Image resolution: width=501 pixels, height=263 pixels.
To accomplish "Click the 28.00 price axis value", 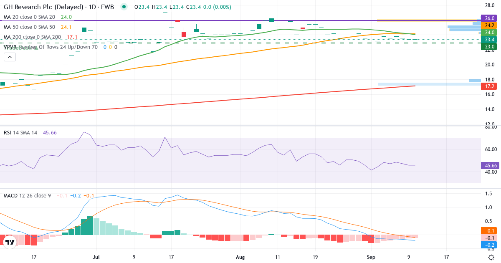I will 490,5.
